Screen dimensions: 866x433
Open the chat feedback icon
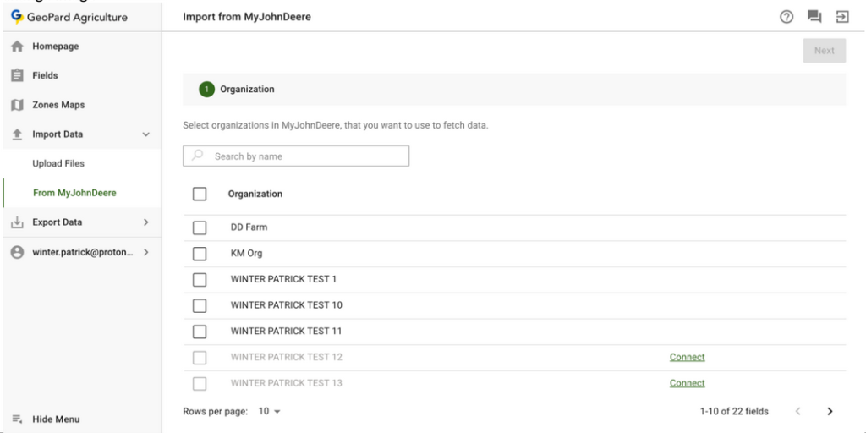point(814,17)
